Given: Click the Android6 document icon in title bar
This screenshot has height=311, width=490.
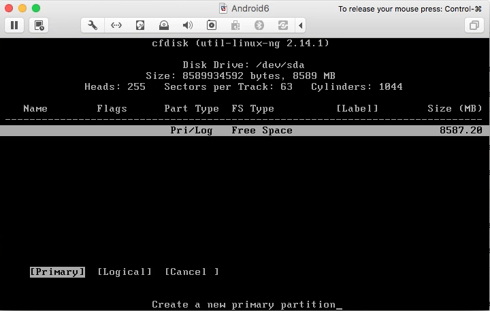Looking at the screenshot, I should tap(223, 8).
